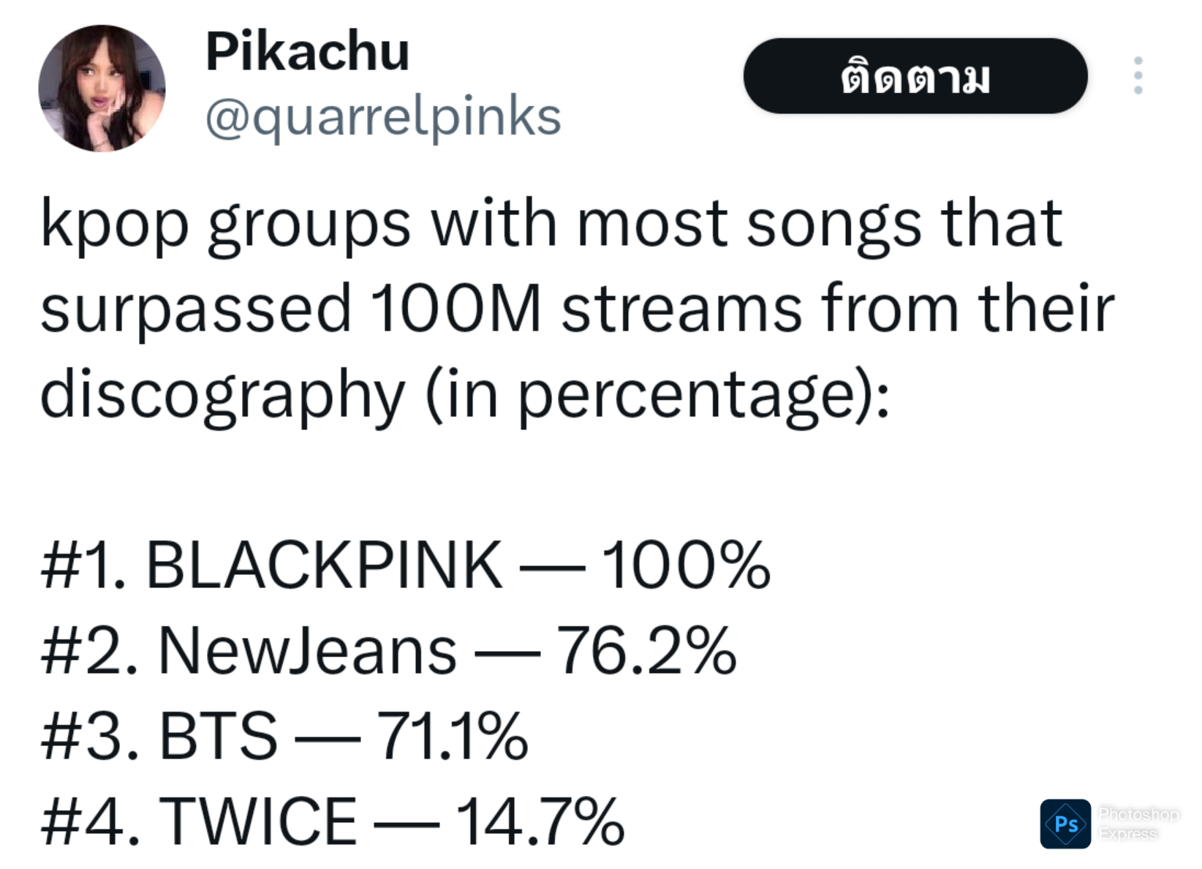Select the "100M" text in the tweet
This screenshot has width=1202, height=869.
click(x=455, y=309)
